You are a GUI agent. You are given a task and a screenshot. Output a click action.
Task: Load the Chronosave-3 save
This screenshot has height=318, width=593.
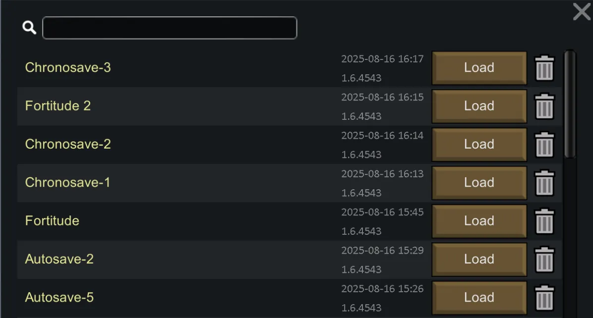[x=479, y=68]
